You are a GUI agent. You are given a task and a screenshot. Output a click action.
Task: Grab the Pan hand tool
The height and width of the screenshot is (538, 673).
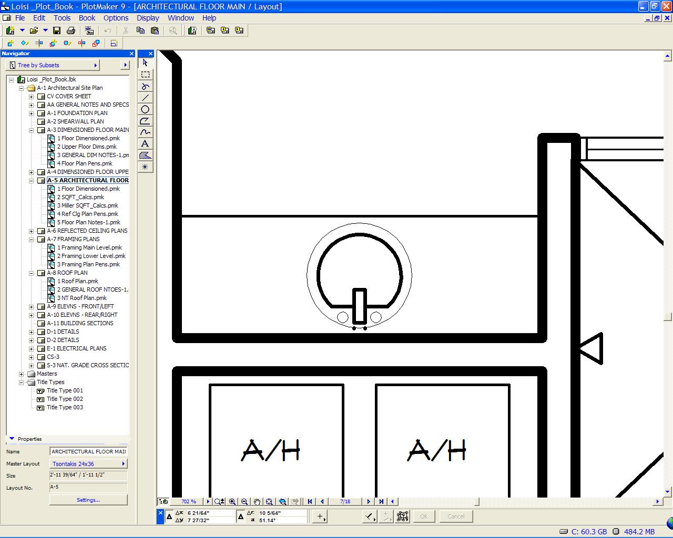tap(257, 501)
